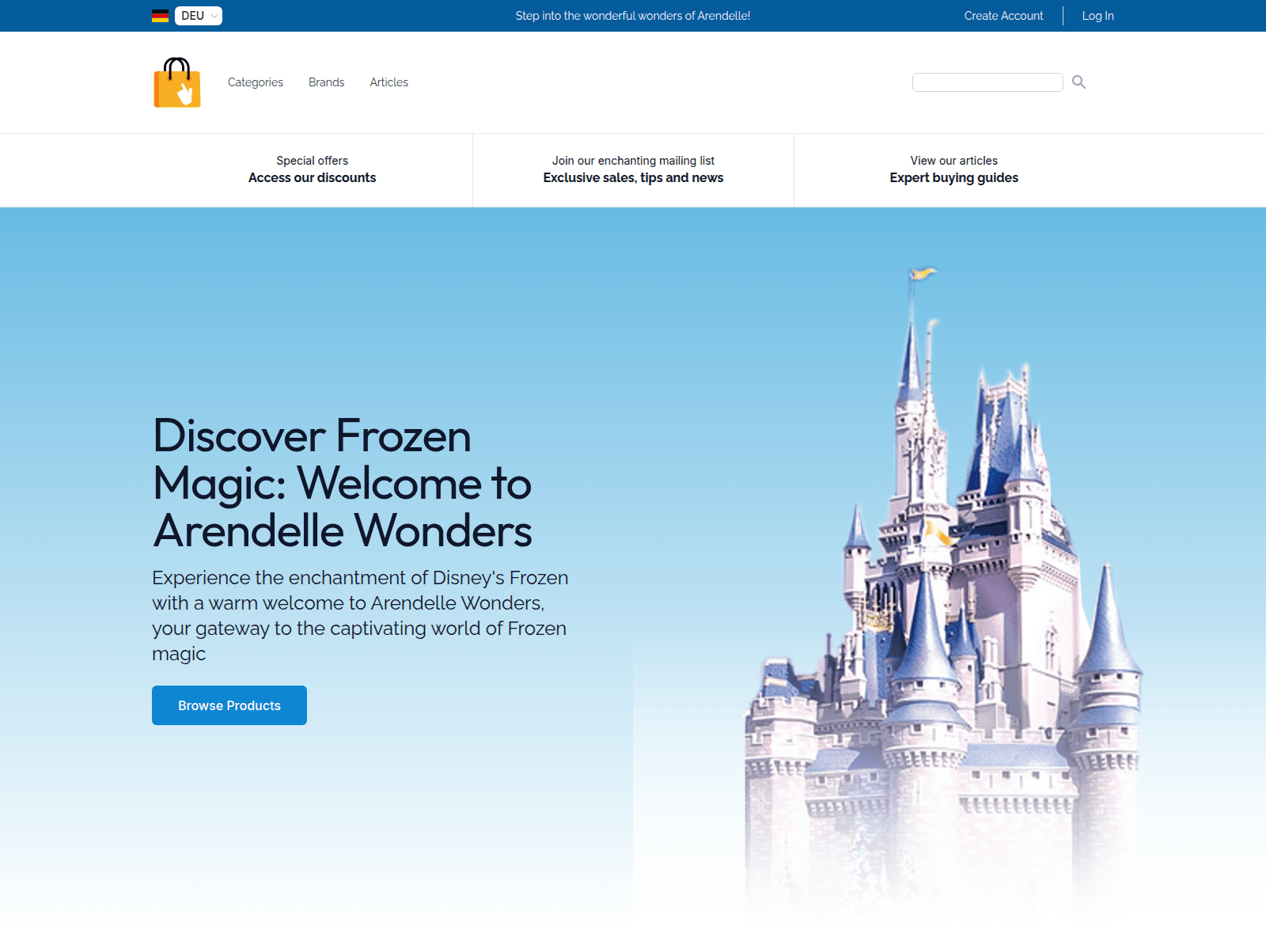This screenshot has width=1266, height=950.
Task: Open the Brands navigation menu
Action: tap(326, 82)
